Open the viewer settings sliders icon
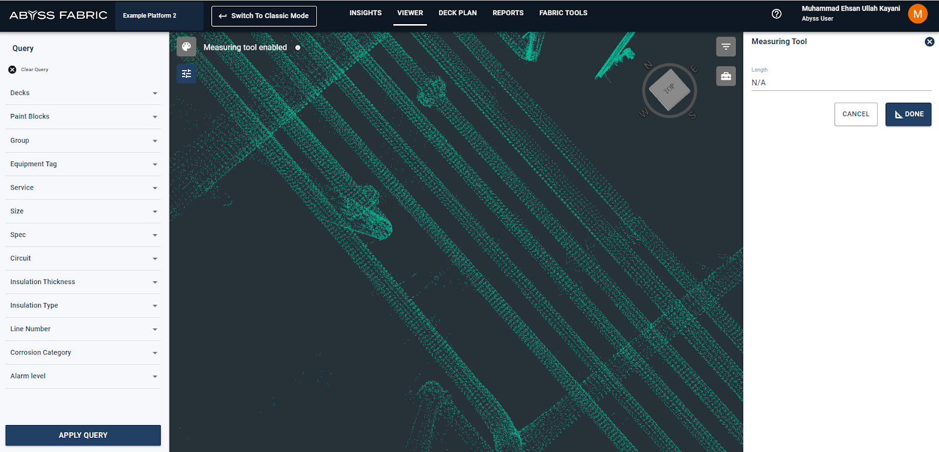 tap(186, 73)
